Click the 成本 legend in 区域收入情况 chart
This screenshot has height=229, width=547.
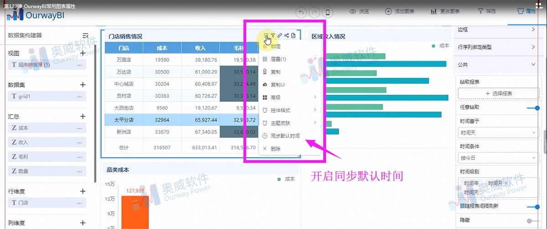[440, 46]
